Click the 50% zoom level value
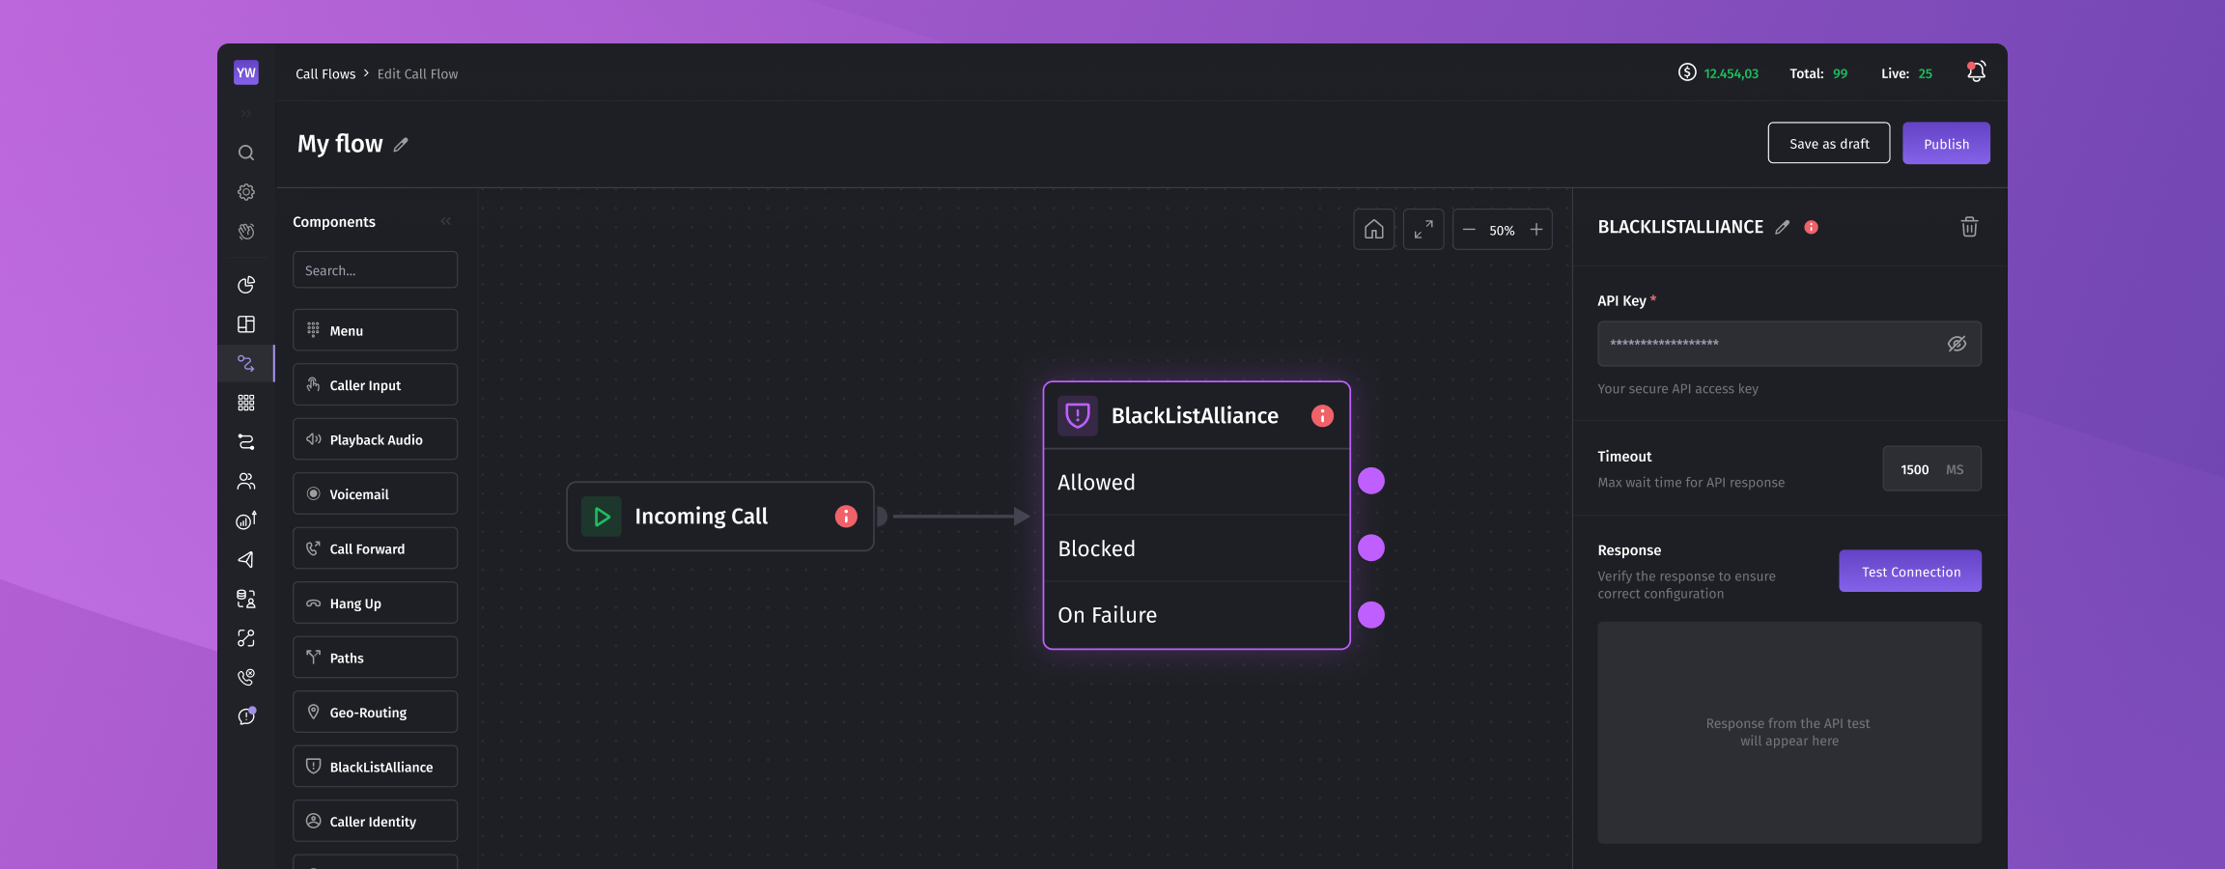 pyautogui.click(x=1502, y=231)
